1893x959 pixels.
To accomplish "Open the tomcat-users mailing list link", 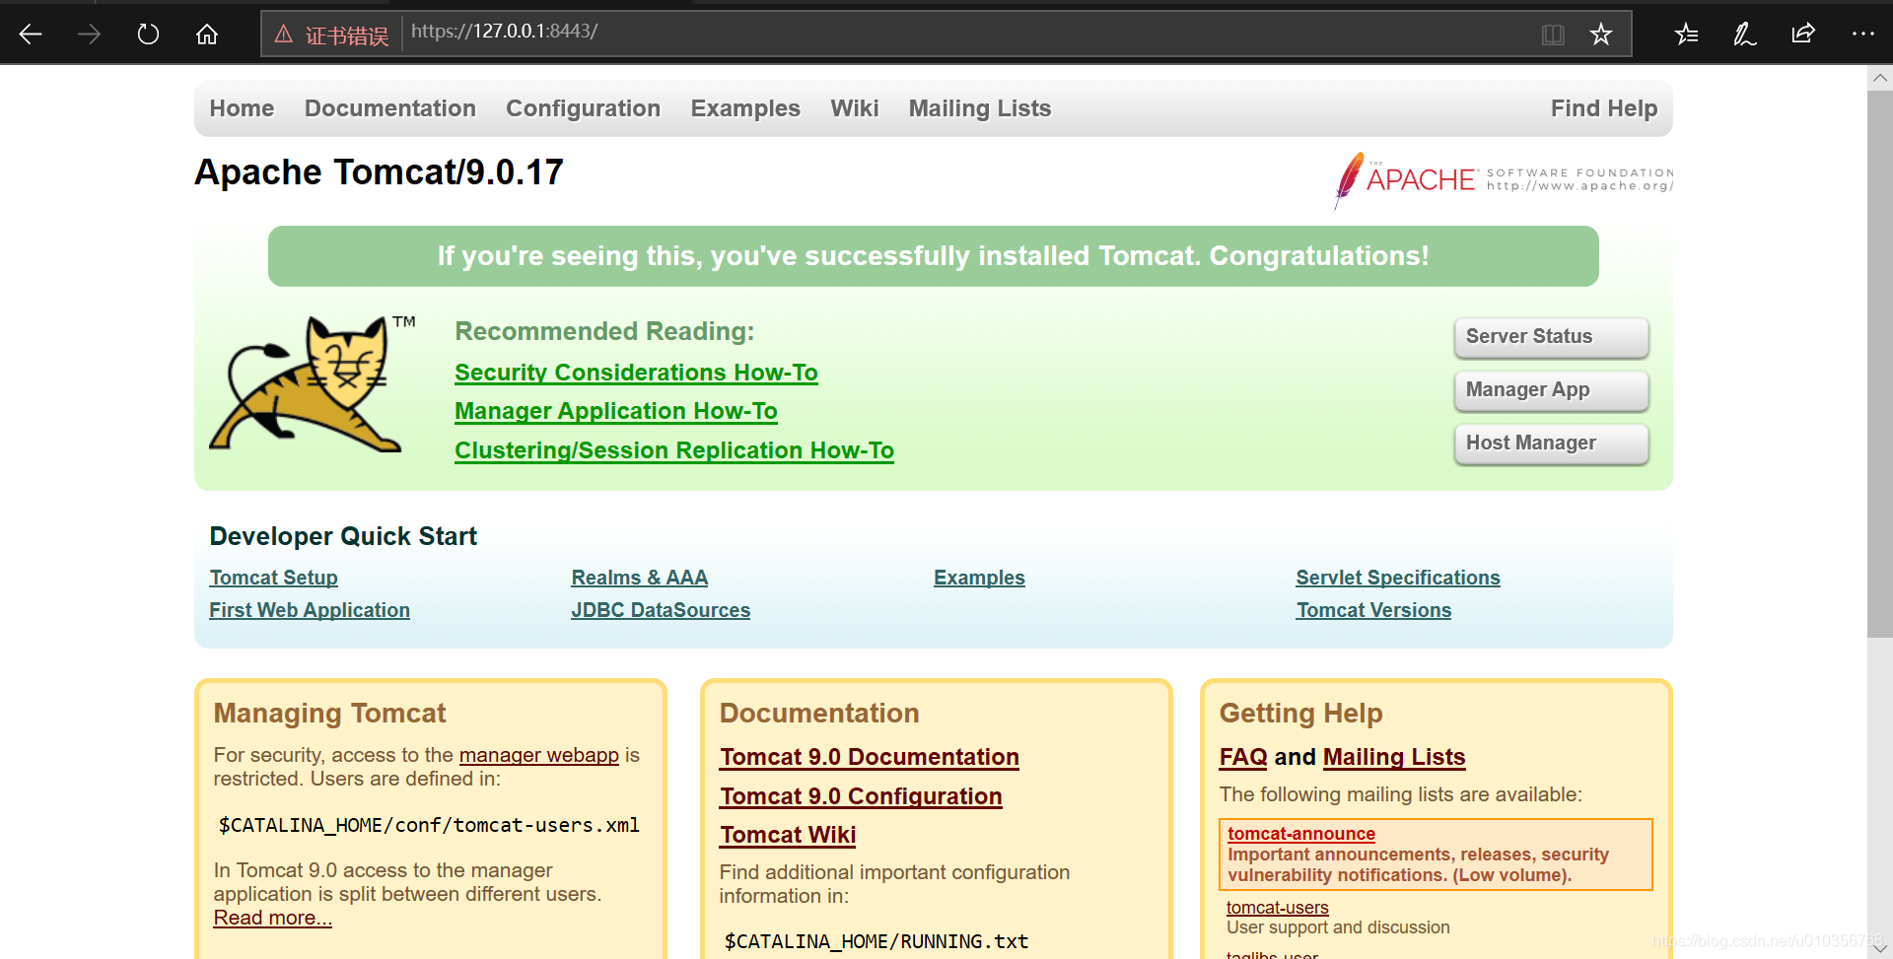I will click(1278, 908).
